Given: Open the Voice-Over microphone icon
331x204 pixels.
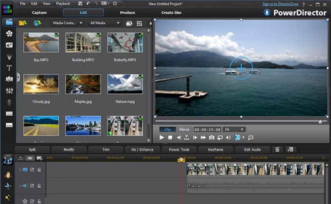Looking at the screenshot, I should pyautogui.click(x=9, y=103).
